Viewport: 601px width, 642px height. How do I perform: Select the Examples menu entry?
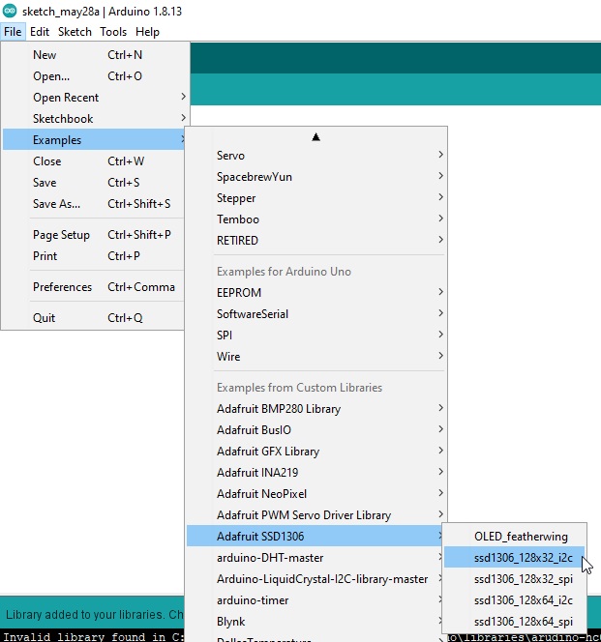[94, 140]
